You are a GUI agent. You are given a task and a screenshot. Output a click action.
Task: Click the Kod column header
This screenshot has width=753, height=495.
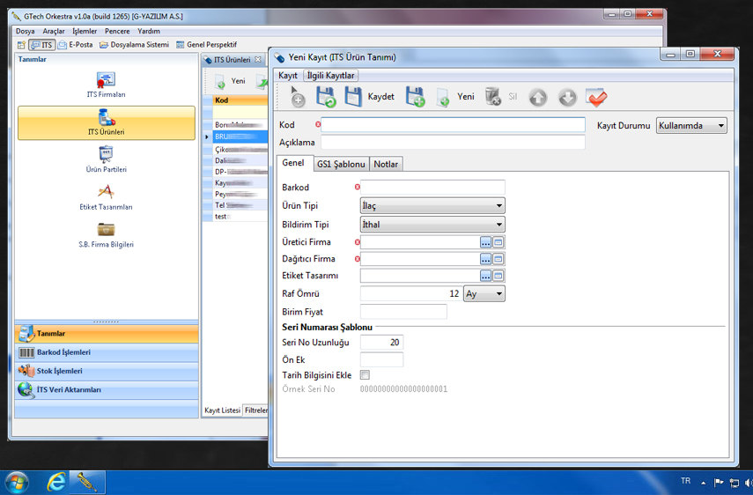[240, 100]
